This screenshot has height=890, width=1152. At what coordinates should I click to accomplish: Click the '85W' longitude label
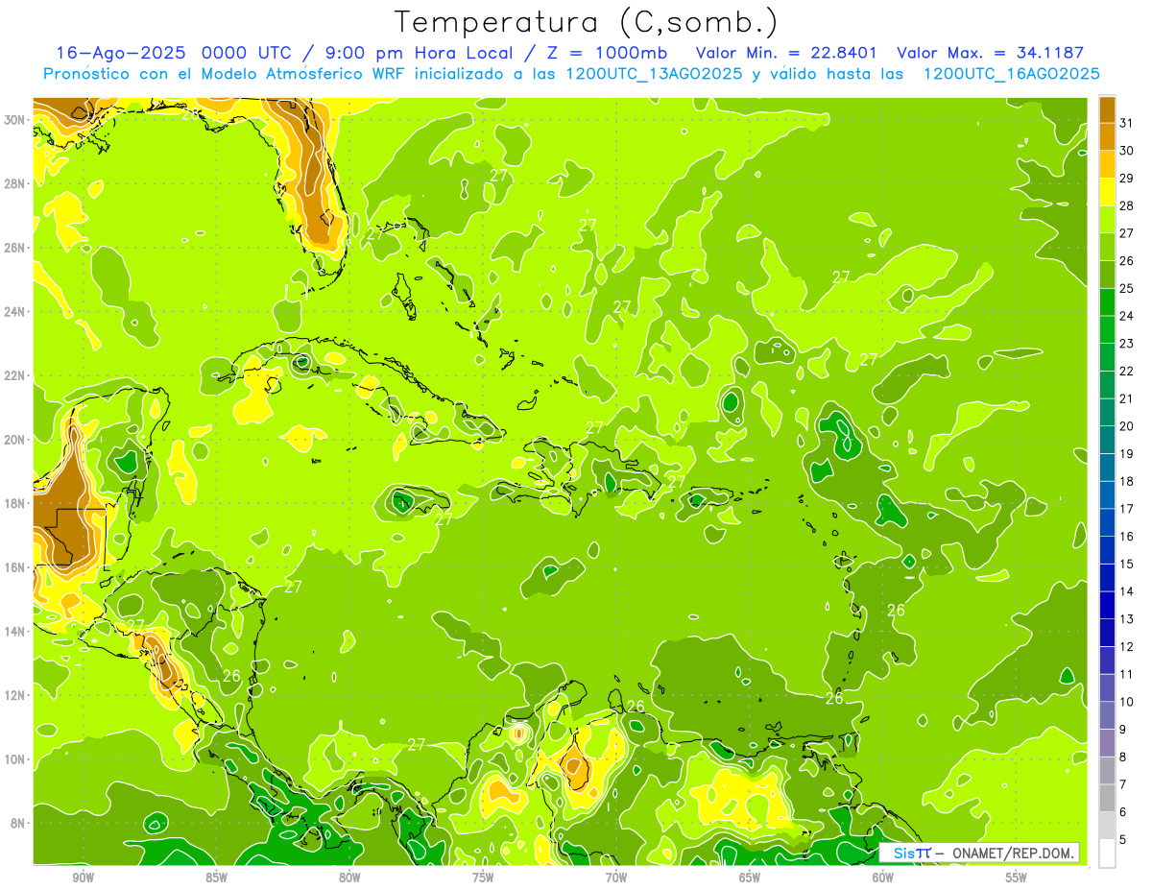216,878
